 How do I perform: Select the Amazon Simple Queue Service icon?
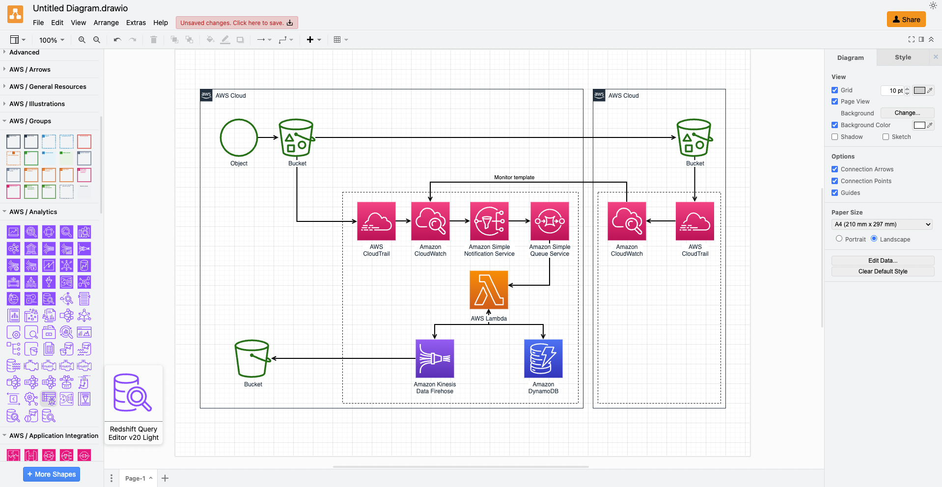tap(550, 221)
